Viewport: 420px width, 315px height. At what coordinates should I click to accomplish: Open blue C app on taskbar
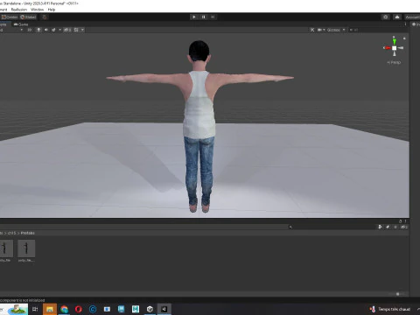(93, 309)
